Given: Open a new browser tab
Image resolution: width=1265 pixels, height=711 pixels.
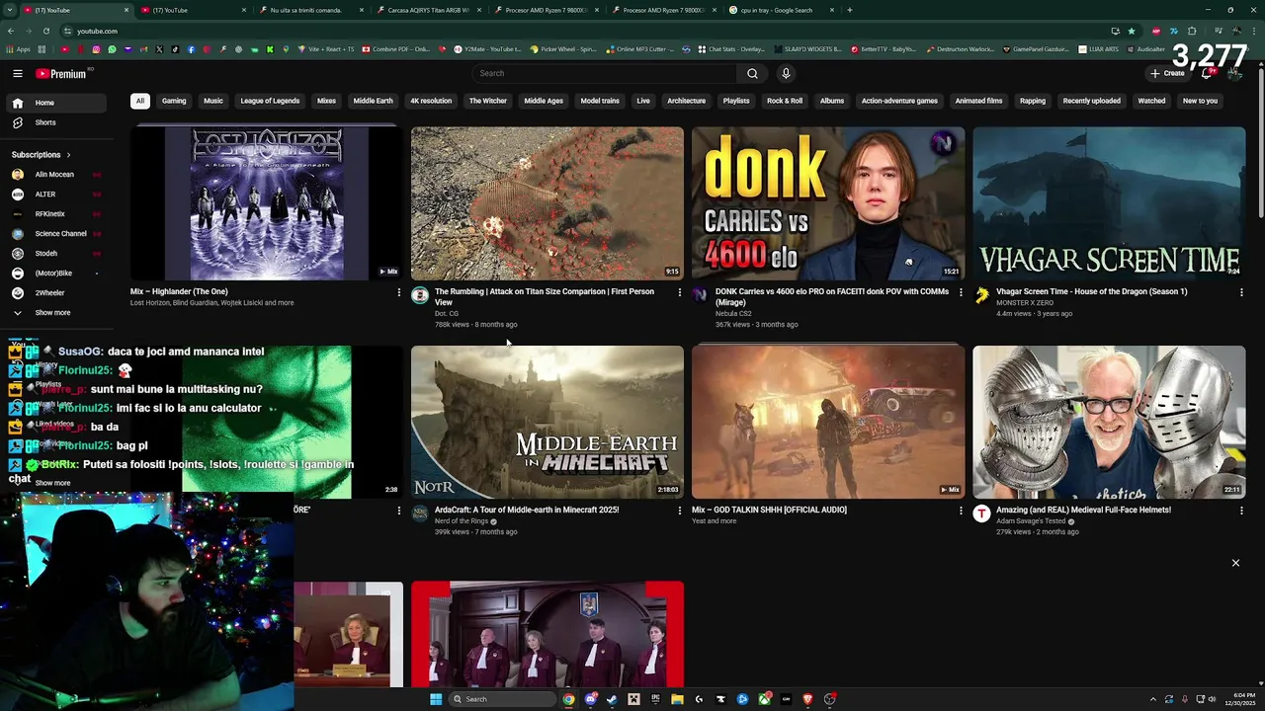Looking at the screenshot, I should coord(850,10).
